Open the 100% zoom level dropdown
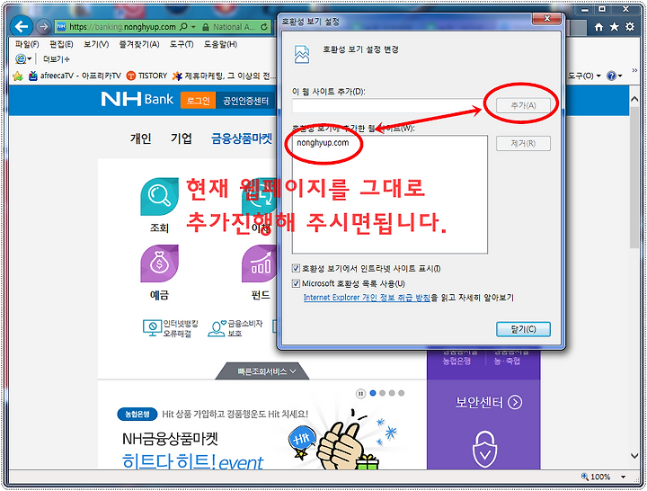This screenshot has height=491, width=647. pyautogui.click(x=624, y=477)
